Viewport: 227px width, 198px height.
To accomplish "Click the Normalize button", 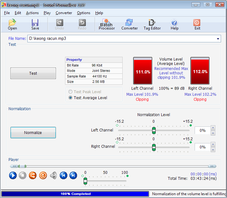I will click(x=33, y=132).
